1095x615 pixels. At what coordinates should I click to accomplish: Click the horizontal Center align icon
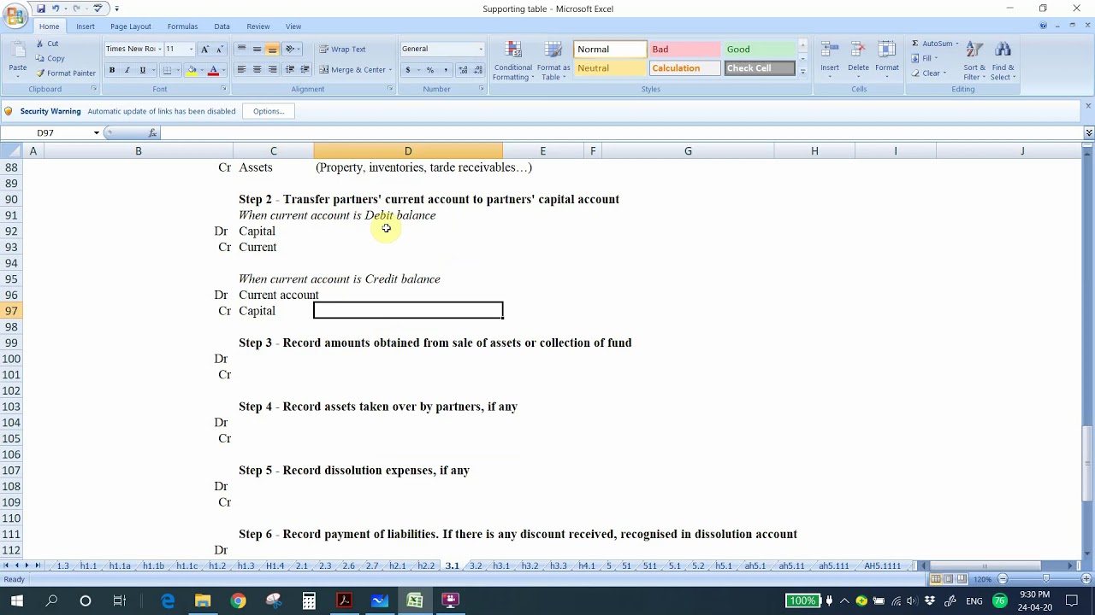257,70
